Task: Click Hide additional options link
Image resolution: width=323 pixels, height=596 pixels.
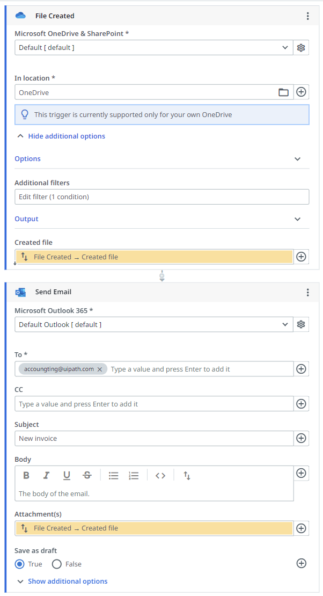Action: 66,136
